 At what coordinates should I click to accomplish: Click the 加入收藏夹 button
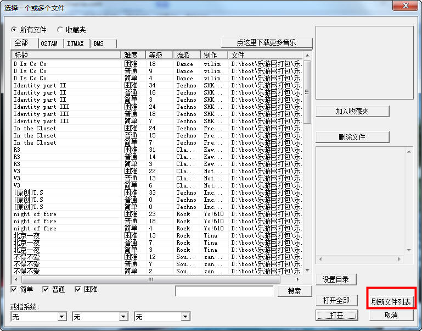point(352,111)
